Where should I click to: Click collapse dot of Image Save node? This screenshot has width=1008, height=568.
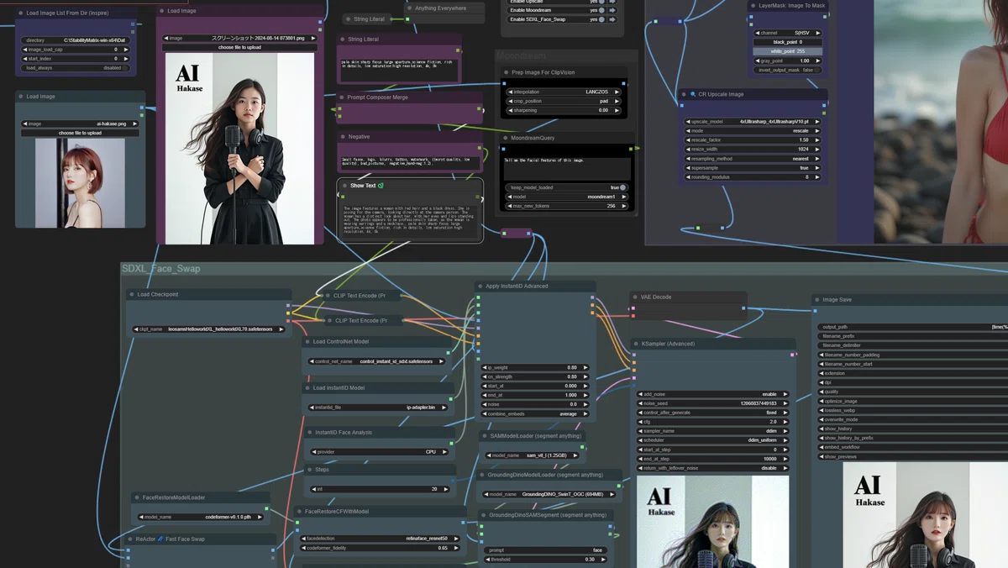(x=817, y=299)
